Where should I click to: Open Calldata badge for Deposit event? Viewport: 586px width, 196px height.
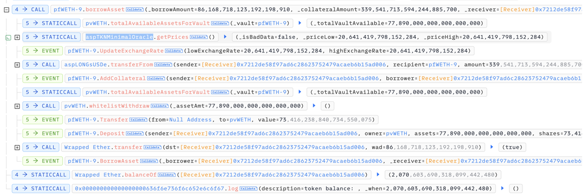click(x=135, y=133)
